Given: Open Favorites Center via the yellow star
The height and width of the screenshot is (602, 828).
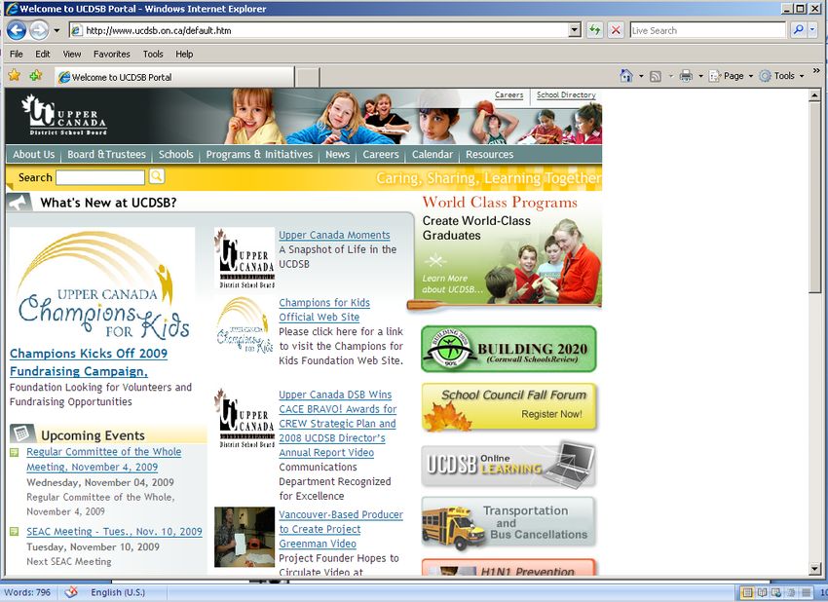Looking at the screenshot, I should (x=15, y=76).
